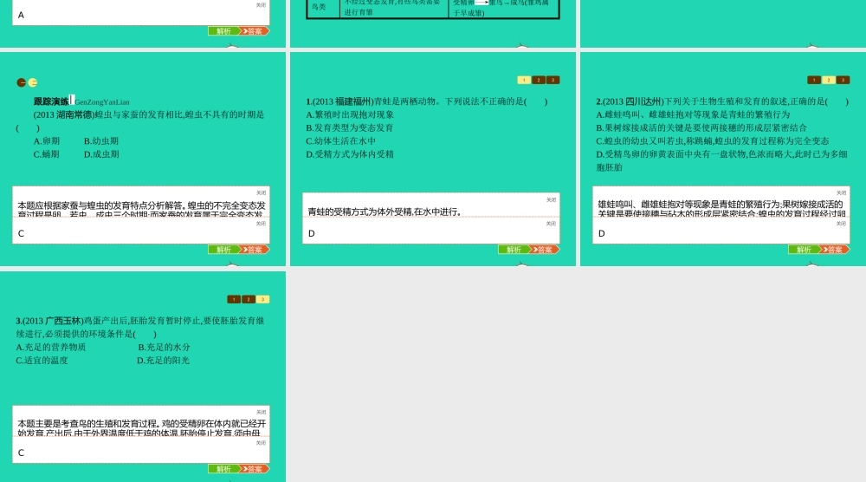Click answer letter C on 广西玉林 slide
The height and width of the screenshot is (482, 866).
coord(21,453)
